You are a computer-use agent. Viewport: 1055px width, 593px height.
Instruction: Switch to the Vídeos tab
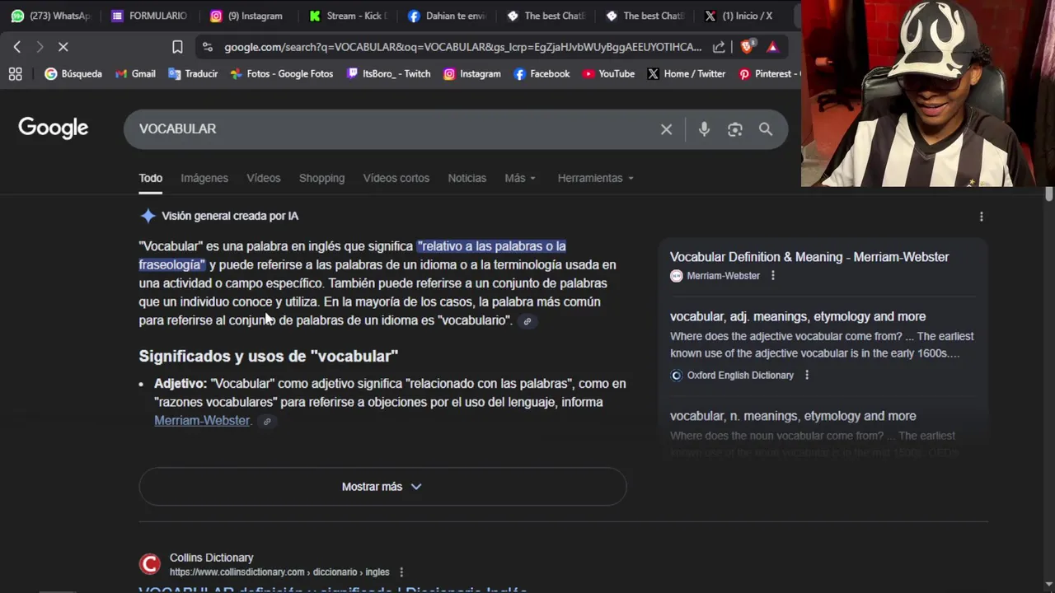pos(264,178)
